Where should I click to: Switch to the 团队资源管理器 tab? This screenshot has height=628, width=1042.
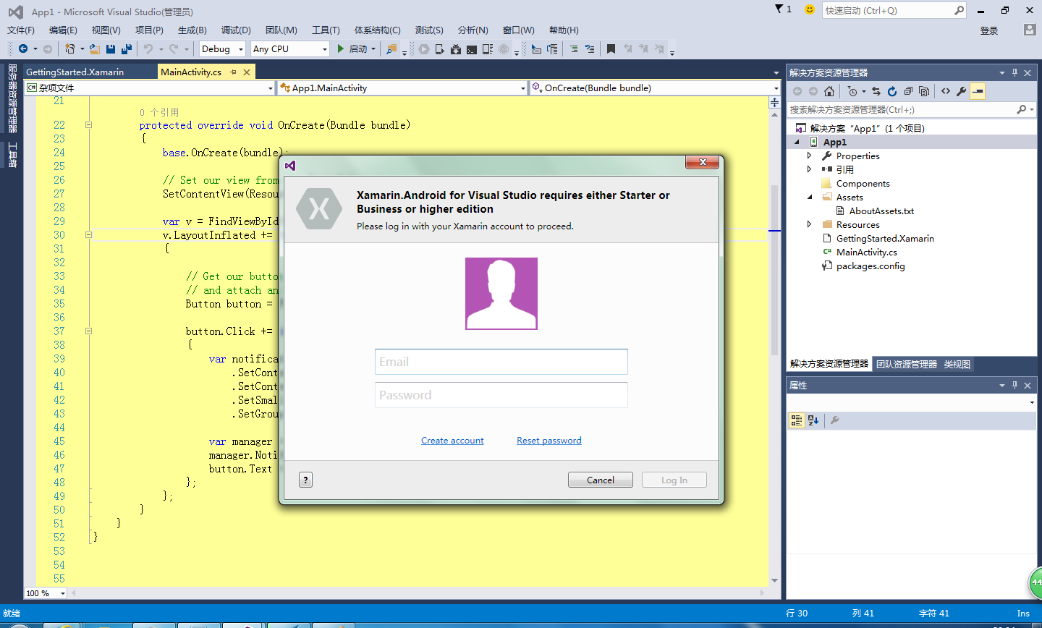click(906, 364)
